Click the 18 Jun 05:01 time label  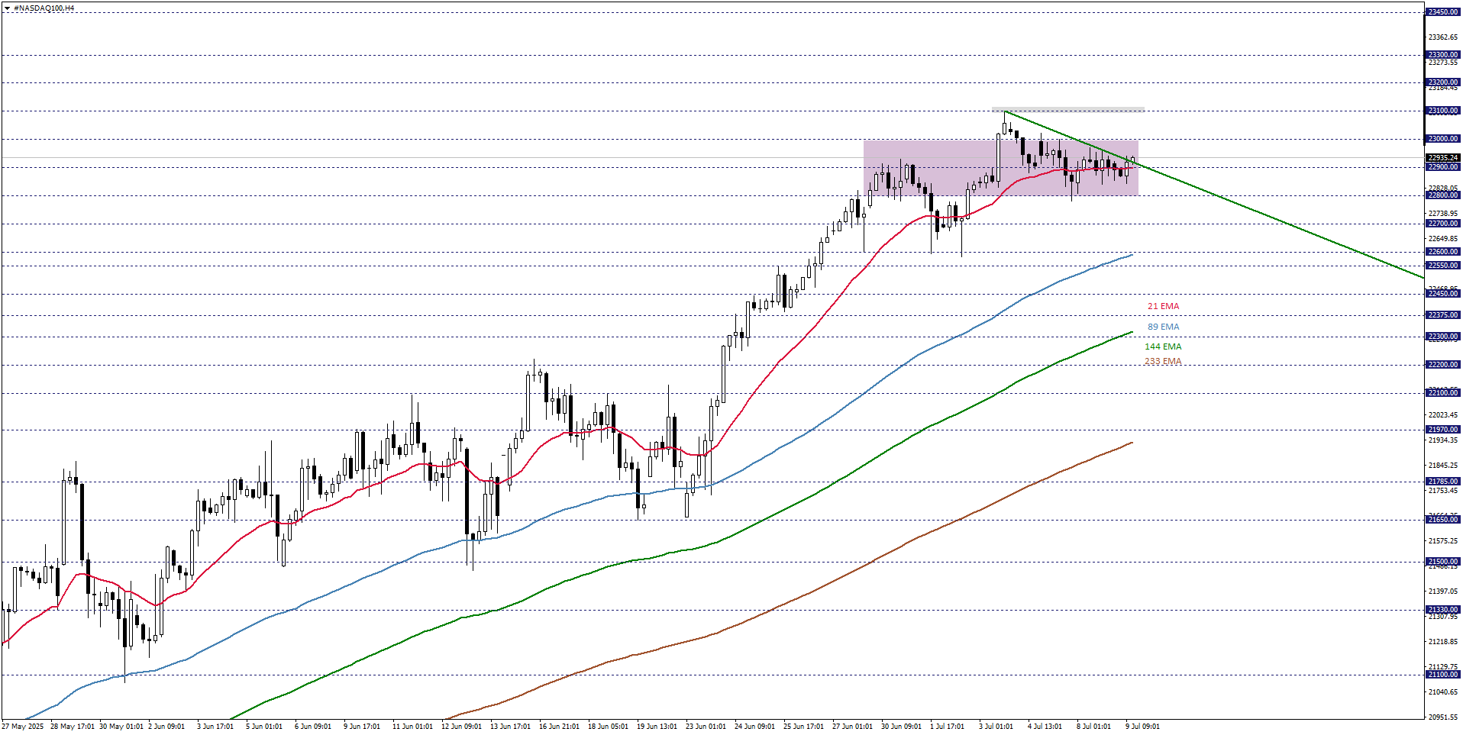pos(608,727)
